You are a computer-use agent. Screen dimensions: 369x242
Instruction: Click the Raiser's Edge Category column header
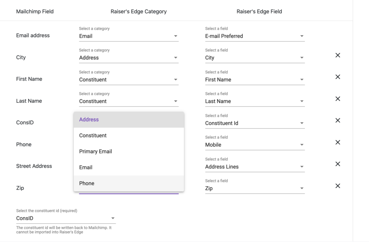(139, 12)
